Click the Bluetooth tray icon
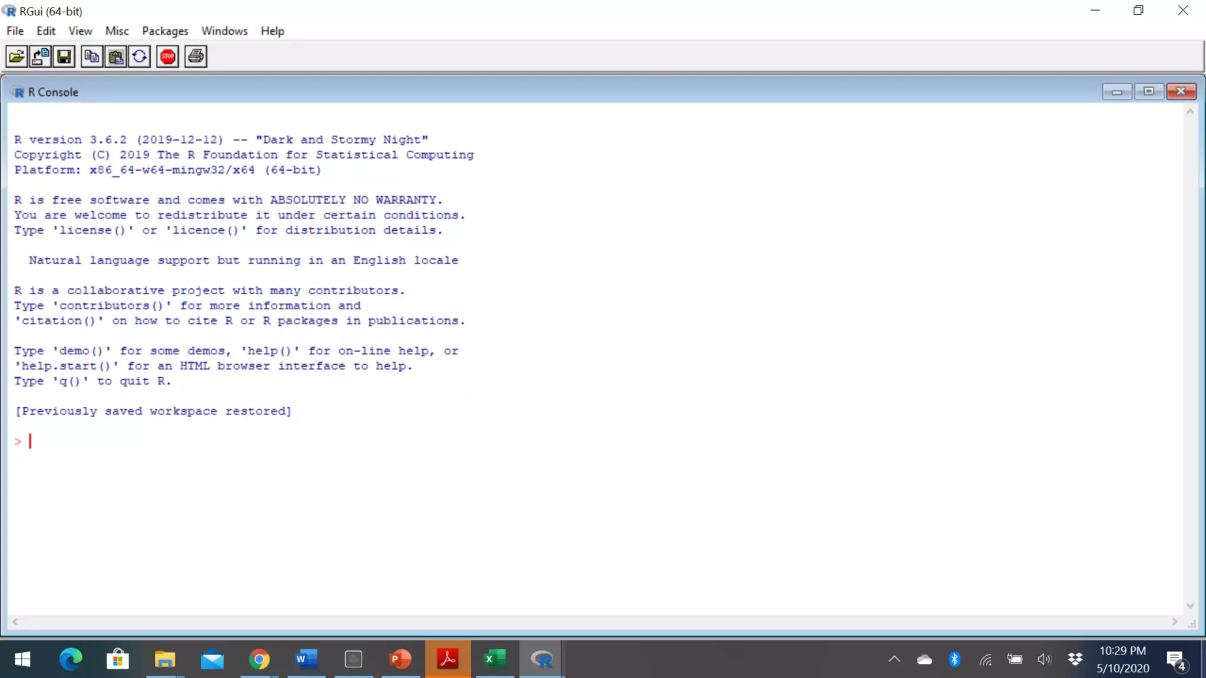Viewport: 1206px width, 678px height. pos(955,659)
